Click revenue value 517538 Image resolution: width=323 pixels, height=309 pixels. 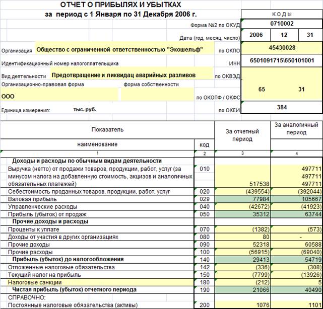point(260,184)
